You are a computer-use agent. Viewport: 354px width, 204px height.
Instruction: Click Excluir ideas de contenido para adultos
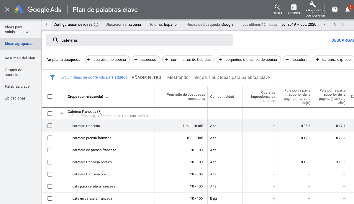point(94,77)
